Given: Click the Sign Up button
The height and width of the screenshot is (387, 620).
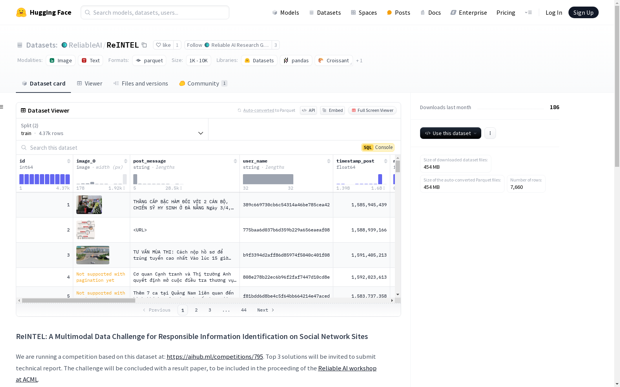Looking at the screenshot, I should tap(583, 12).
